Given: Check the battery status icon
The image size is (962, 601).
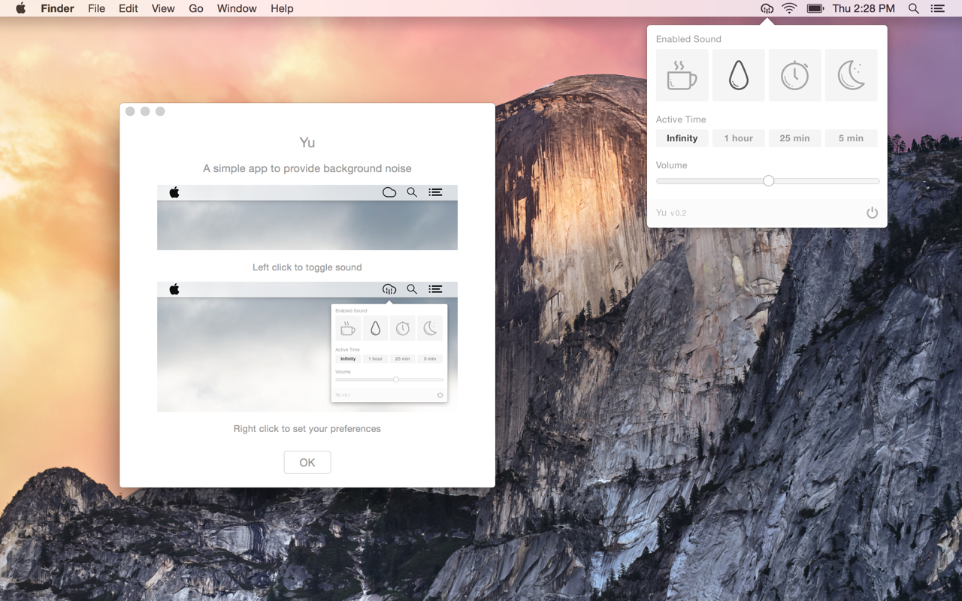Looking at the screenshot, I should 815,9.
